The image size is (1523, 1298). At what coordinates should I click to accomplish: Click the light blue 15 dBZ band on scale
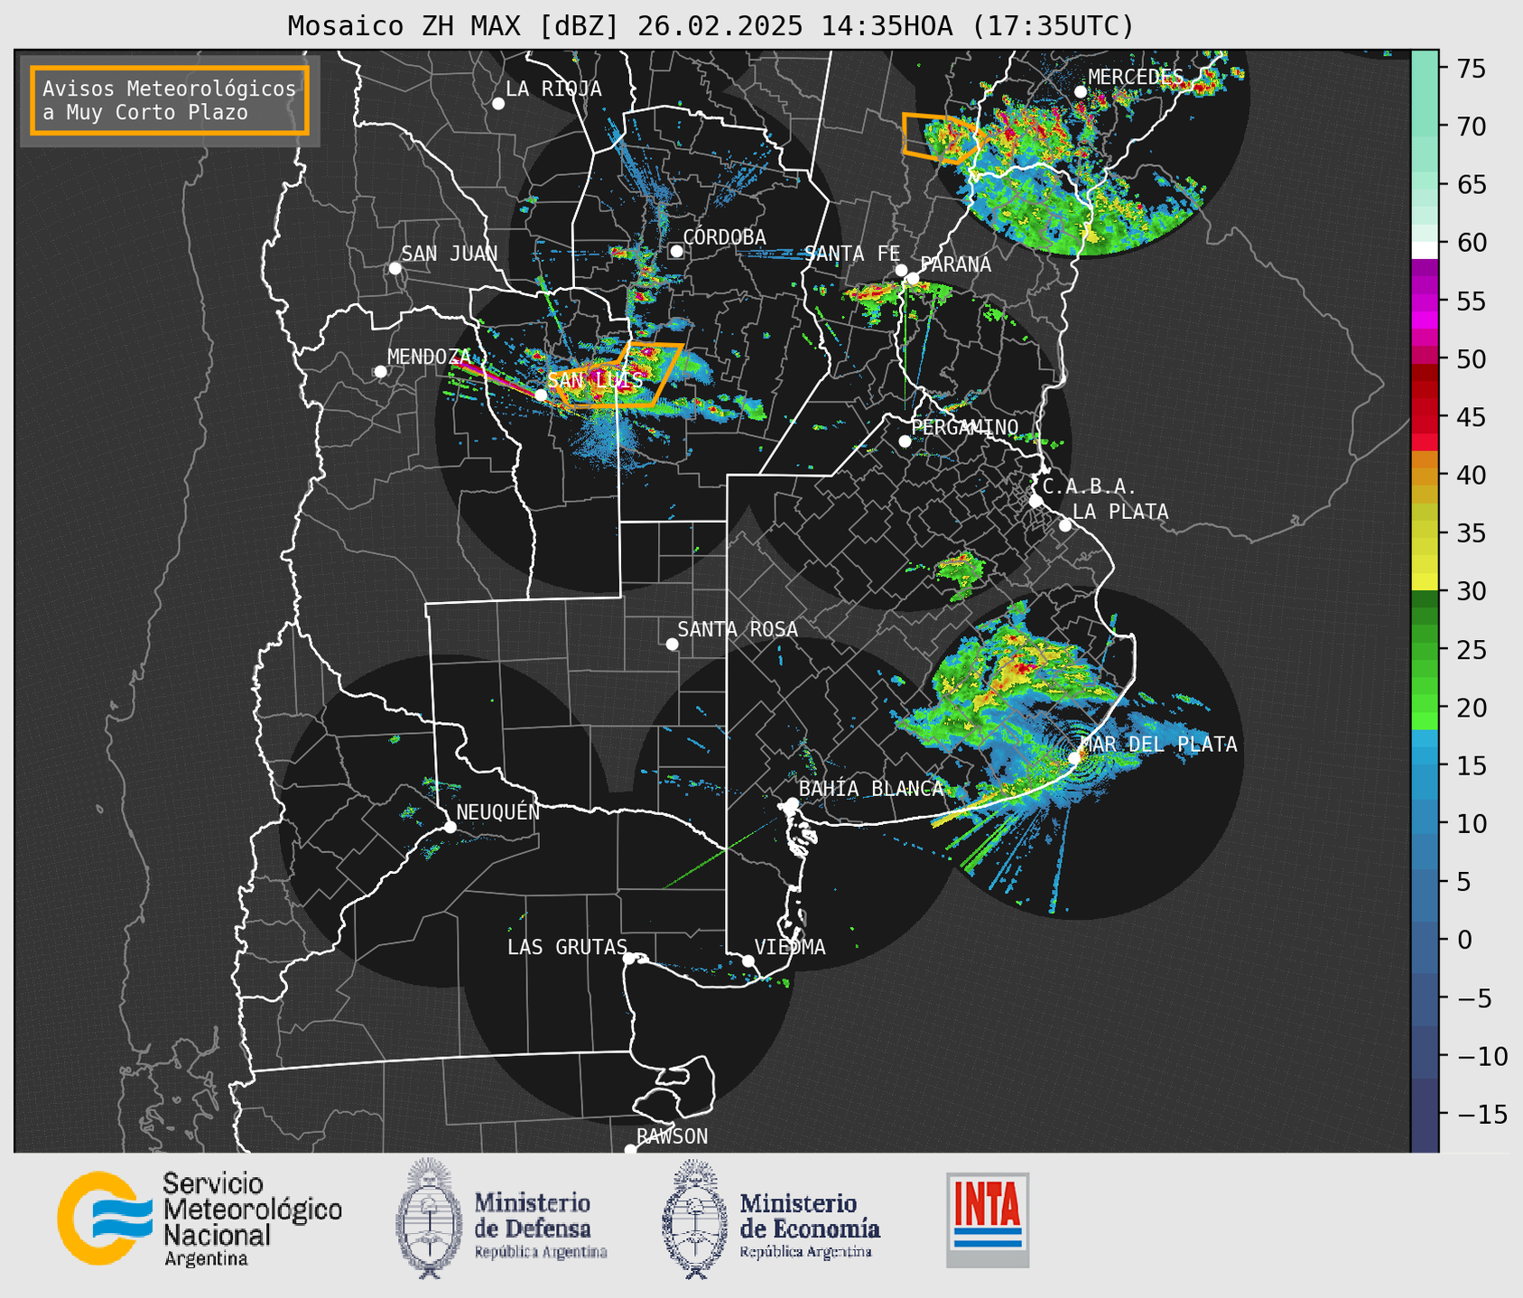(1425, 765)
